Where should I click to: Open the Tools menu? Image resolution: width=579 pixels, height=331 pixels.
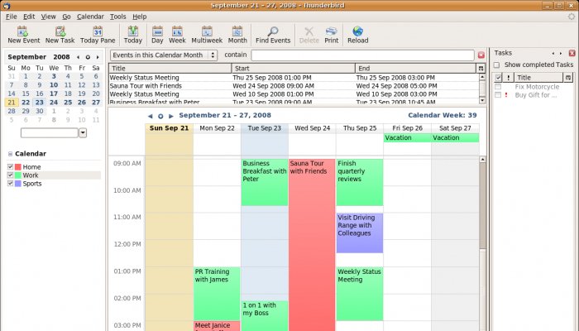(x=117, y=17)
